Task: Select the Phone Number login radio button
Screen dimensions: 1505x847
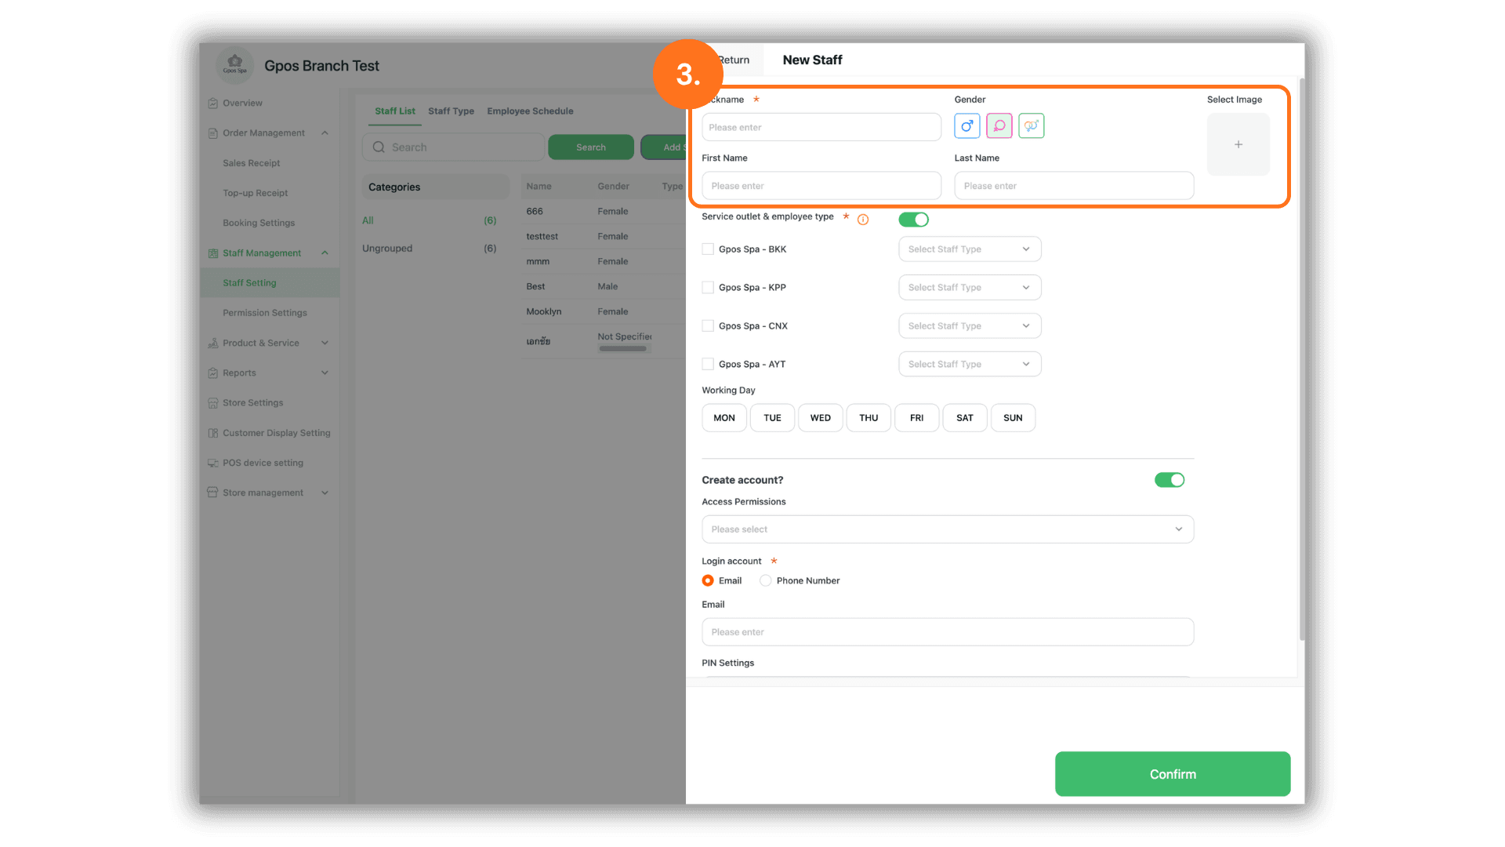Action: (x=765, y=580)
